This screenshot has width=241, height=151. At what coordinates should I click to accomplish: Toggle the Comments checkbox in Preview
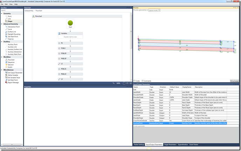143,81
